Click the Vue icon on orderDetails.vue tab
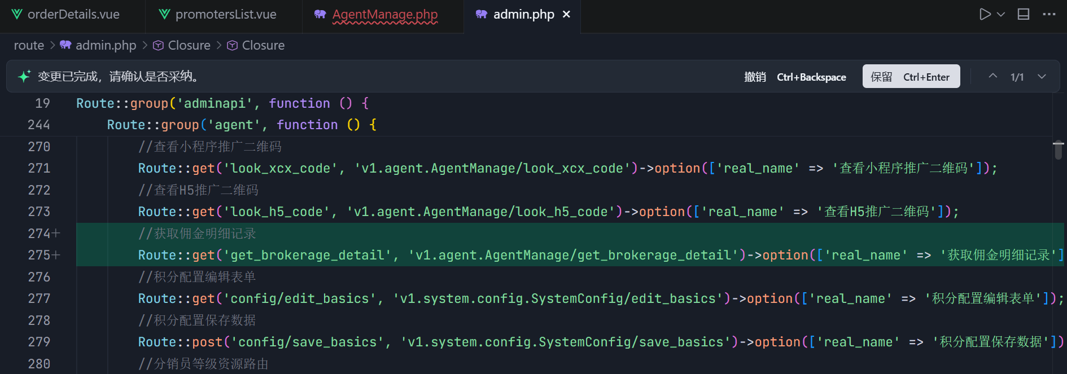1067x374 pixels. [x=17, y=15]
